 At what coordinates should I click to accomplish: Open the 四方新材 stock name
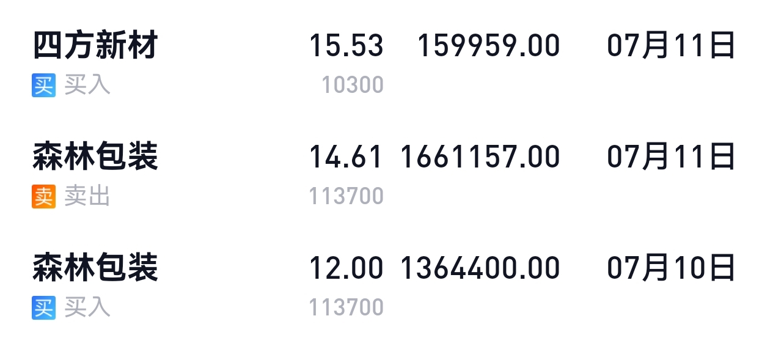(95, 46)
